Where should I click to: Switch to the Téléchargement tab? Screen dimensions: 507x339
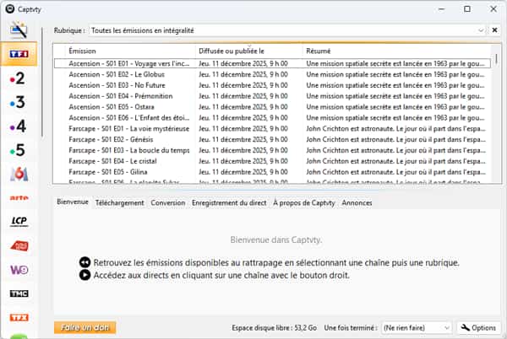(119, 203)
